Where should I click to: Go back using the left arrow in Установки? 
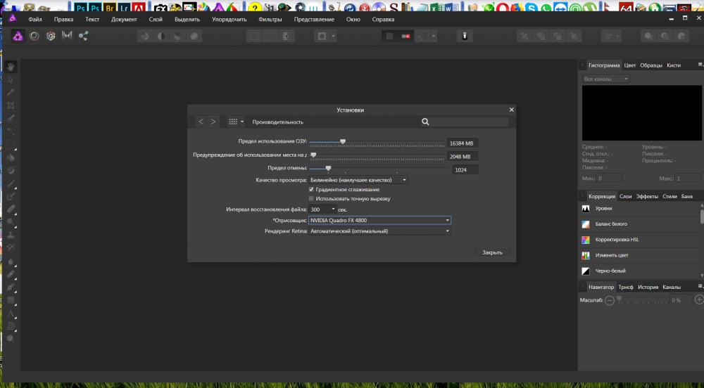tap(201, 122)
